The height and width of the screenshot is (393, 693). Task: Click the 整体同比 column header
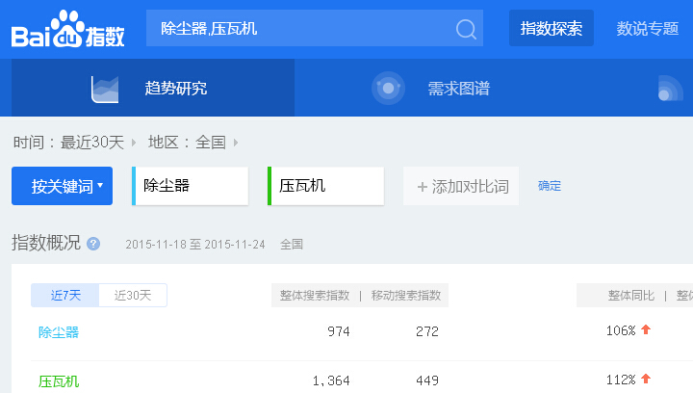630,296
